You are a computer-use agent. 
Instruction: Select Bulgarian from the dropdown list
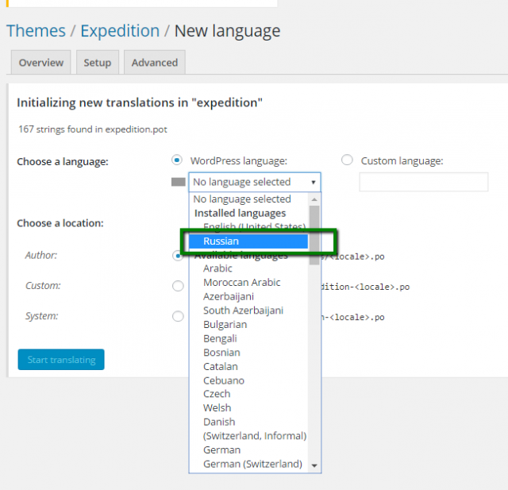pos(225,324)
